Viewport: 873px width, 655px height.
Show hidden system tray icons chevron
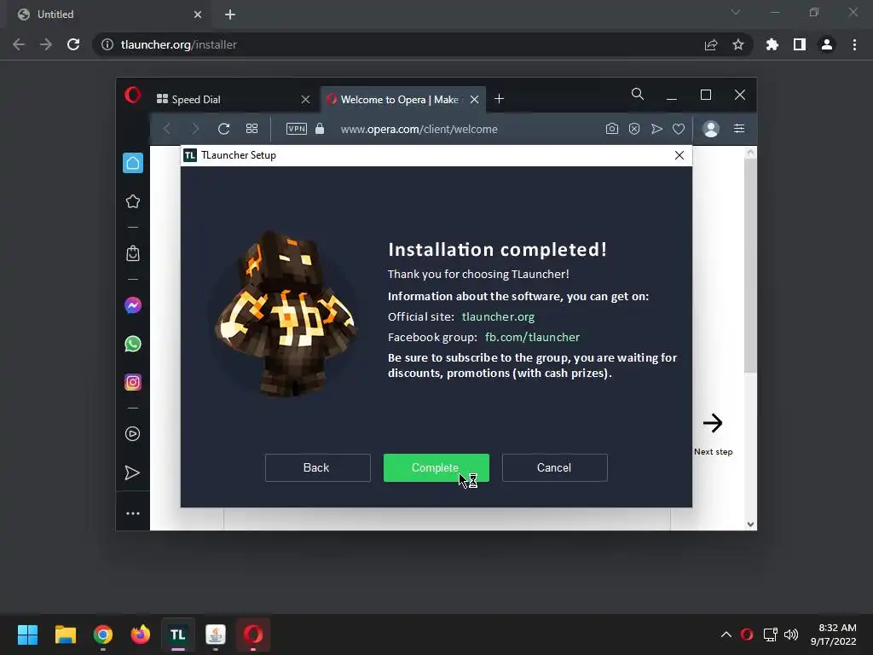[x=726, y=635]
